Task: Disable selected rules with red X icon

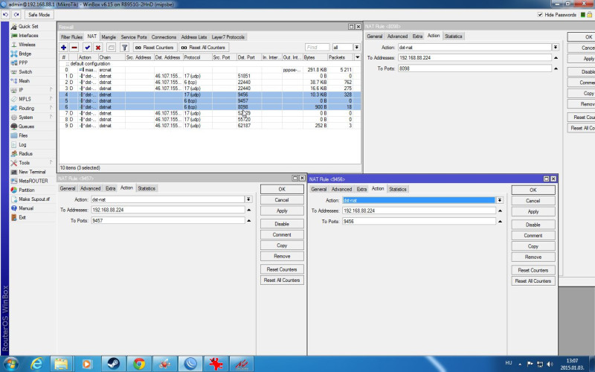Action: [x=98, y=48]
